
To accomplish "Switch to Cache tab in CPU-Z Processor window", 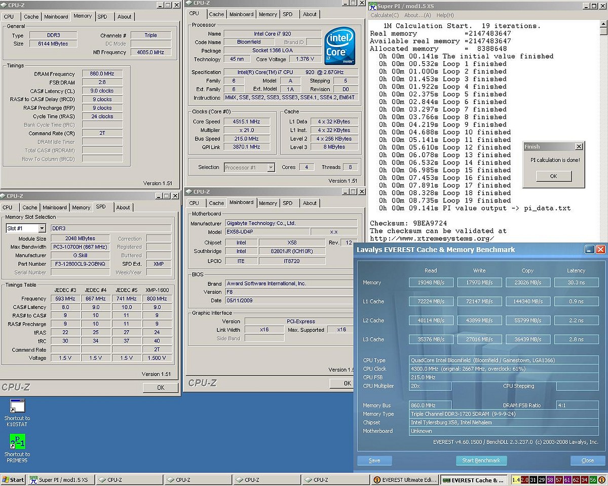I will (x=216, y=14).
